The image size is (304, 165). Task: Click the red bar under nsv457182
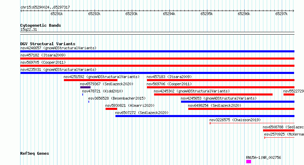click(x=157, y=59)
